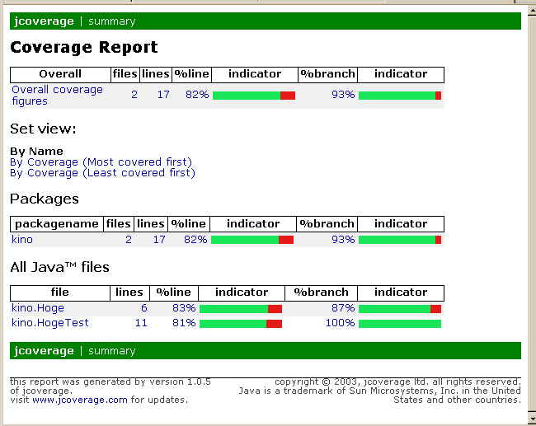Click kino package's line coverage indicator bar

coord(252,240)
